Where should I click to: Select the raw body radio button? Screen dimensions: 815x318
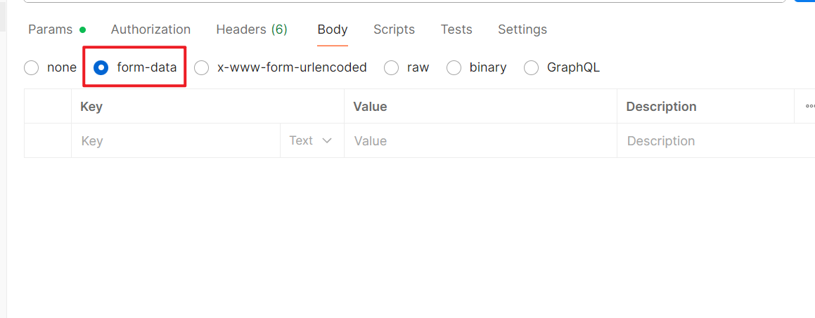(x=392, y=67)
